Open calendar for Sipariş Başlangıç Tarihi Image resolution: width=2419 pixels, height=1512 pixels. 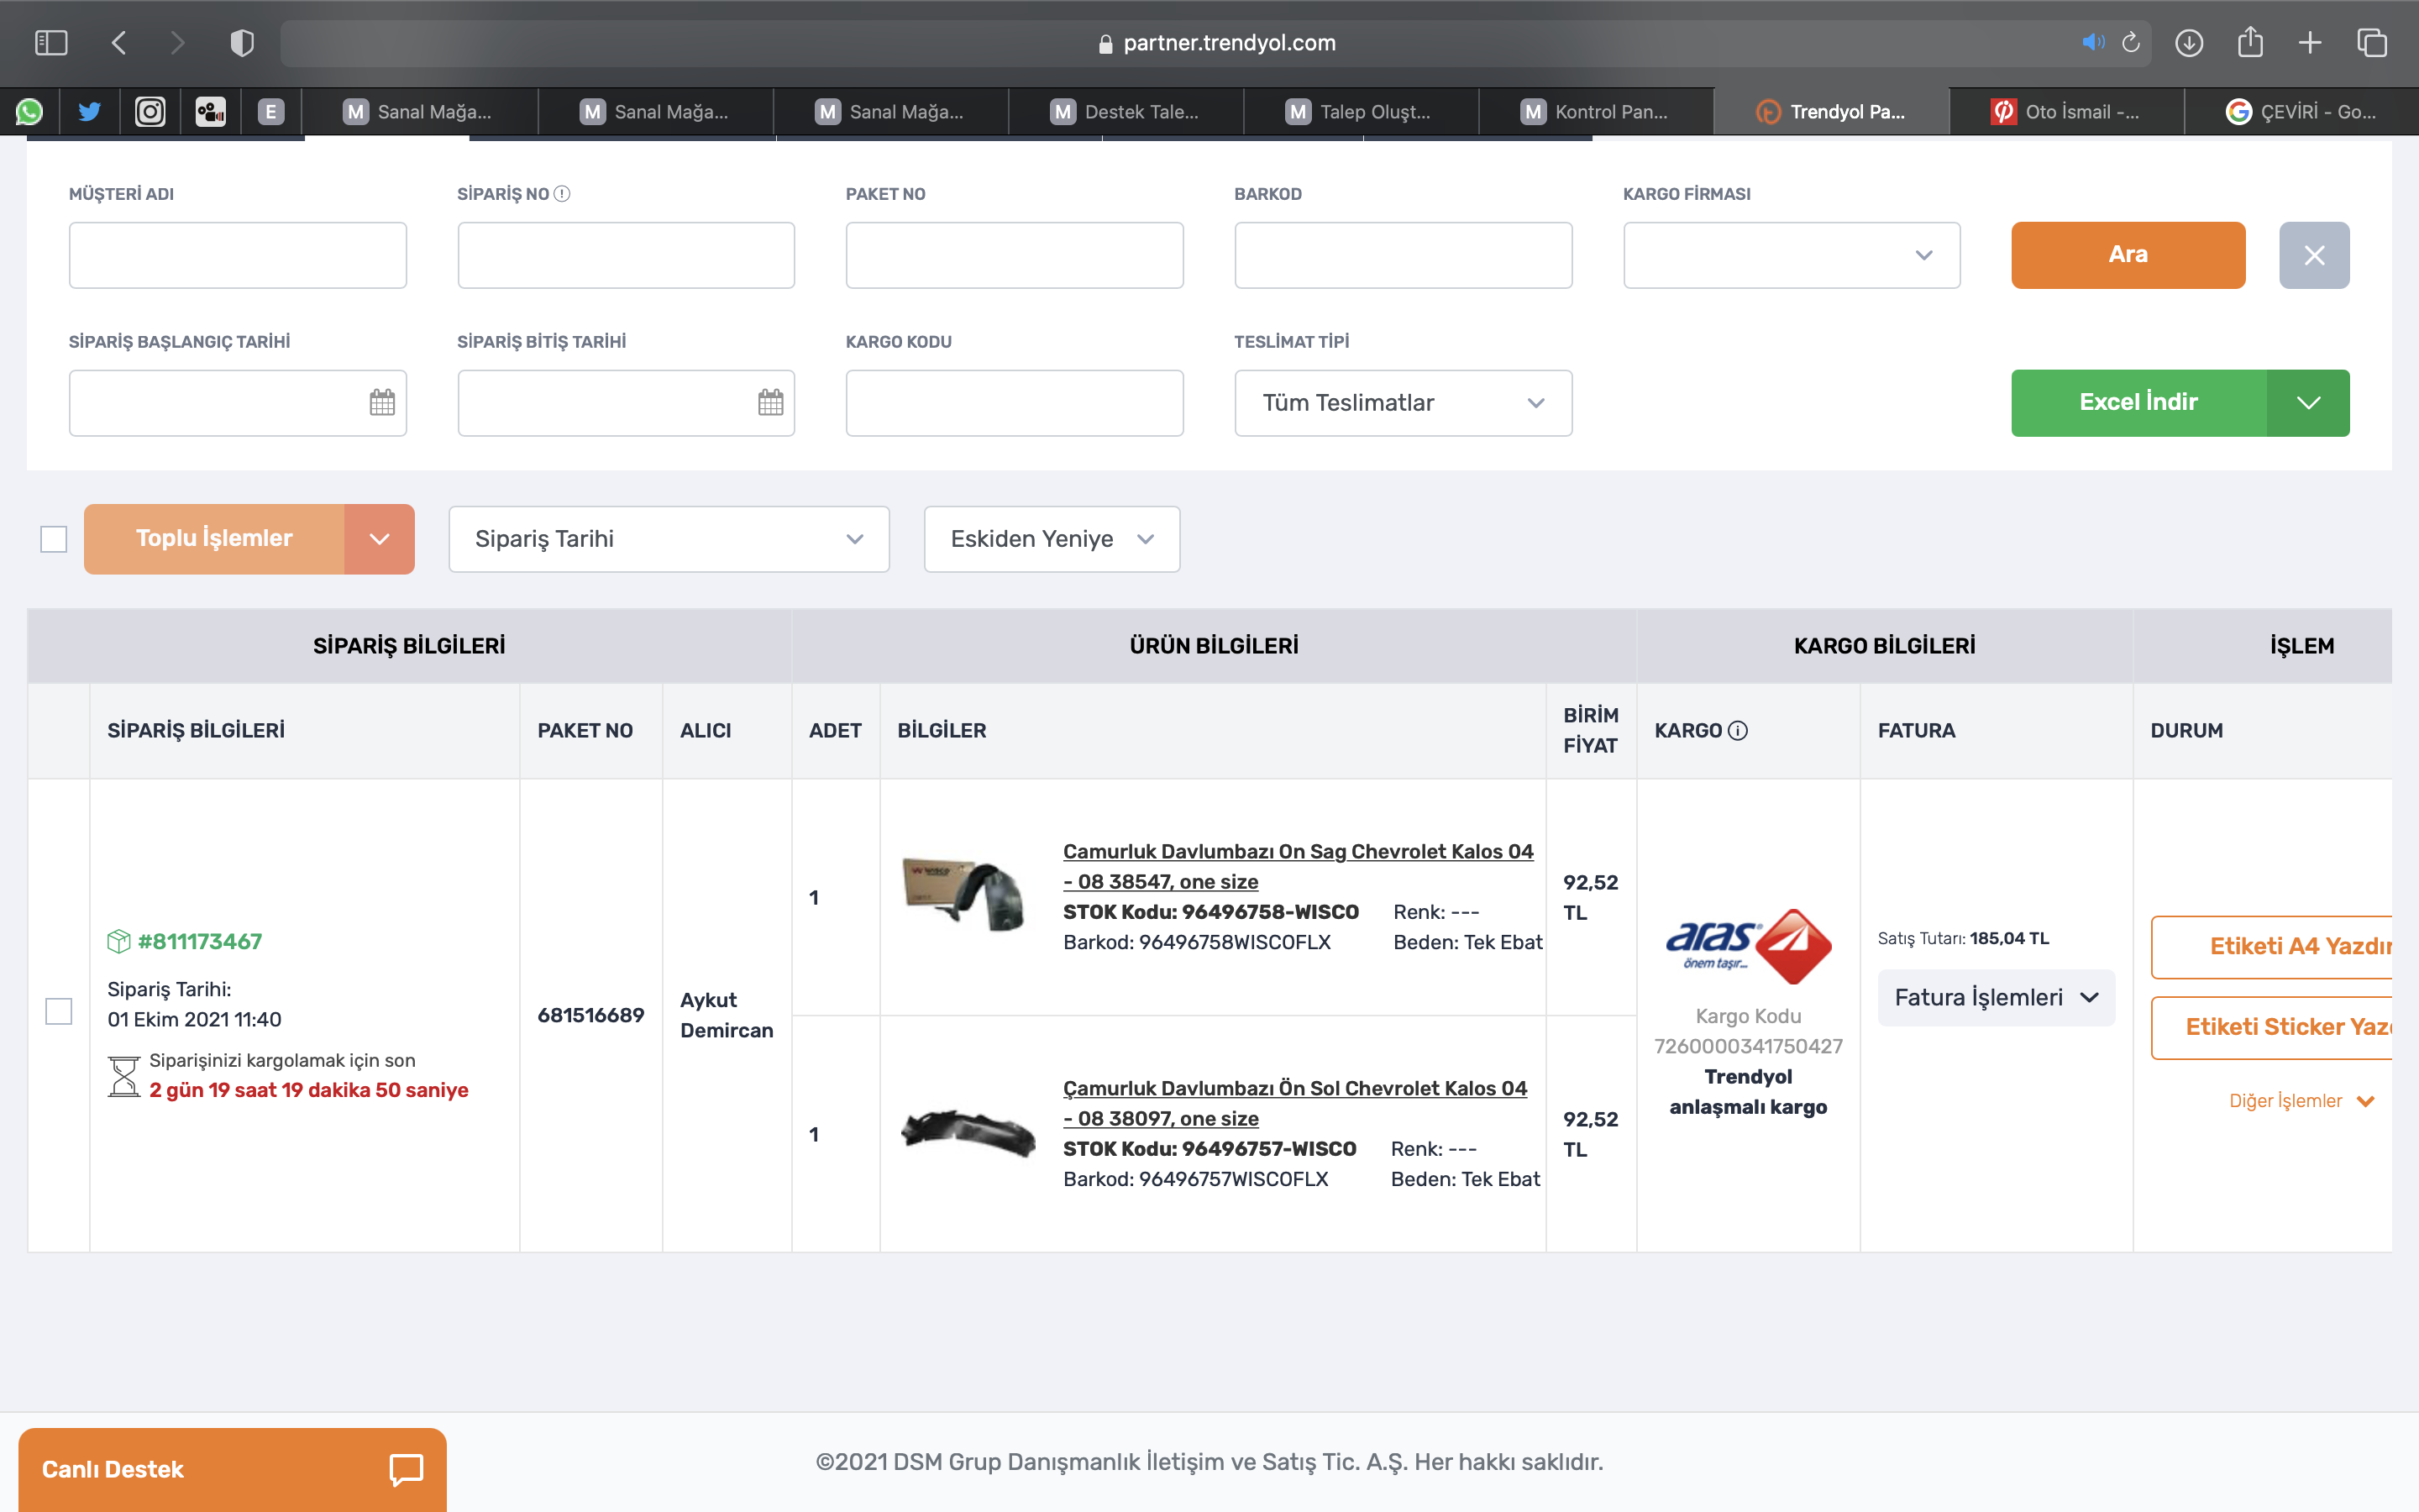pos(382,403)
